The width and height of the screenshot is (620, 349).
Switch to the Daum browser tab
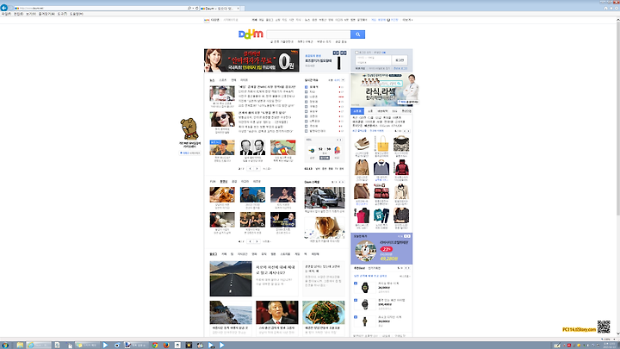(220, 8)
